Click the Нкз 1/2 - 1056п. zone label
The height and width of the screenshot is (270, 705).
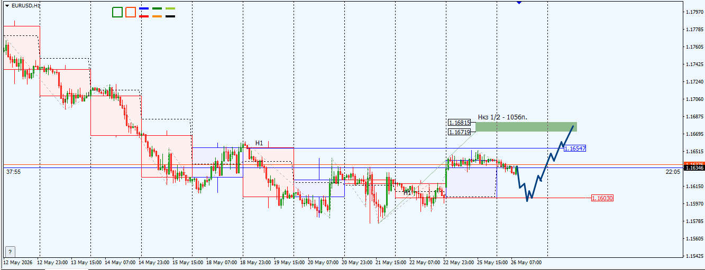click(x=502, y=117)
